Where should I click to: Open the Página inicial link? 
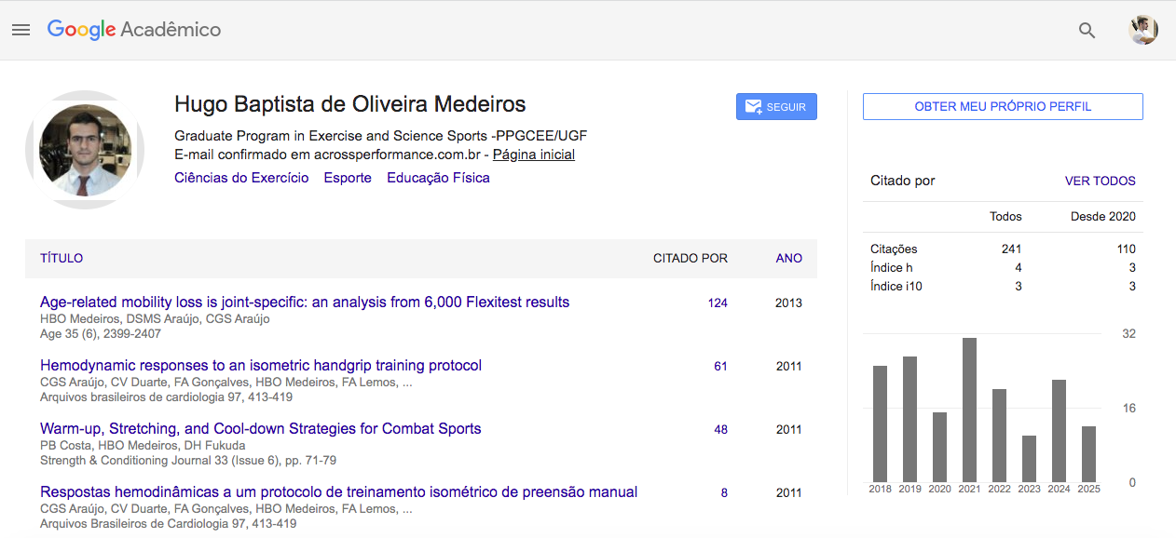(x=533, y=155)
